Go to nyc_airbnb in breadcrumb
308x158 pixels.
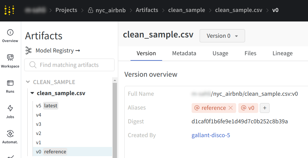point(111,10)
